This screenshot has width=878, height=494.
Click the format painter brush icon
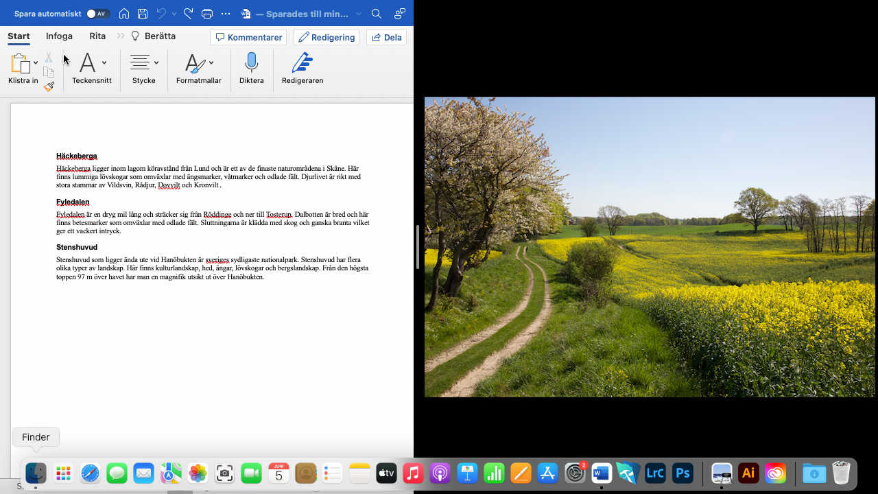[x=49, y=87]
